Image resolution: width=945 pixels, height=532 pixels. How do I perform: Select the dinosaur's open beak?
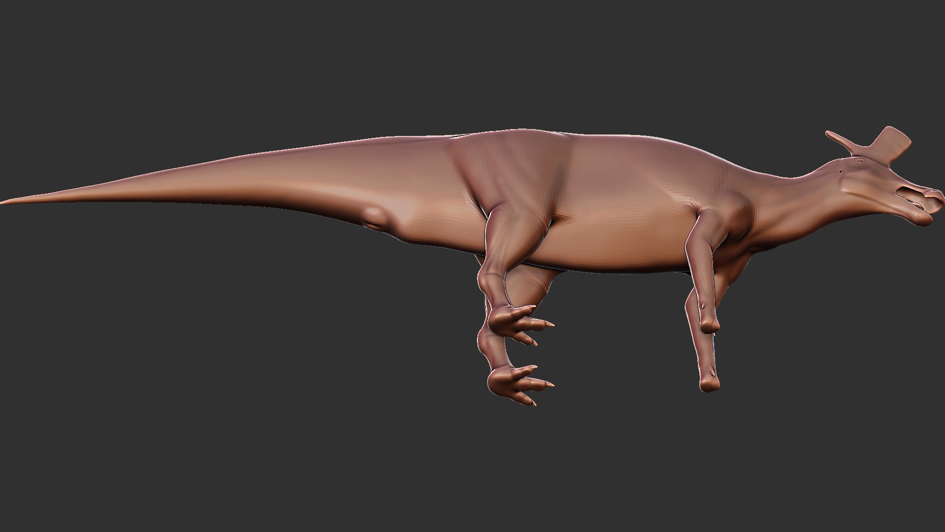920,206
